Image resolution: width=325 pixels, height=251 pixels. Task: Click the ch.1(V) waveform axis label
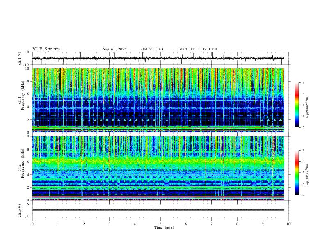(20, 58)
